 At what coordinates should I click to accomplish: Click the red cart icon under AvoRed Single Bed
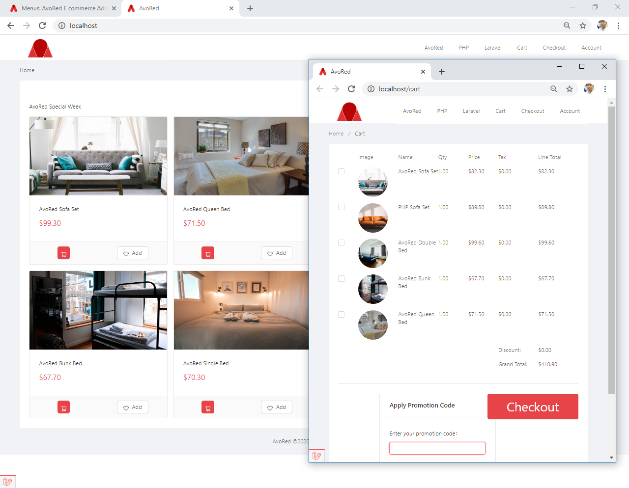(x=208, y=407)
